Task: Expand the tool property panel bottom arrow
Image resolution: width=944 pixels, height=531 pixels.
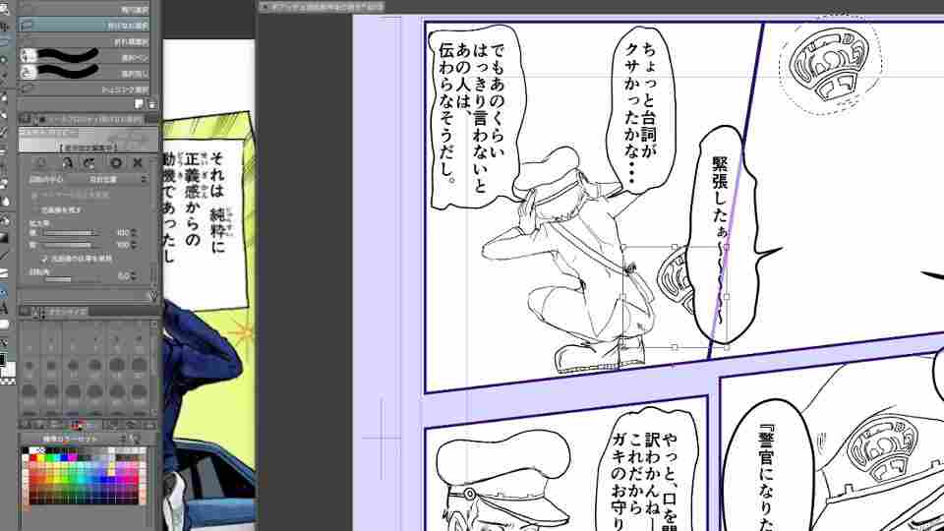Action: pos(153,296)
